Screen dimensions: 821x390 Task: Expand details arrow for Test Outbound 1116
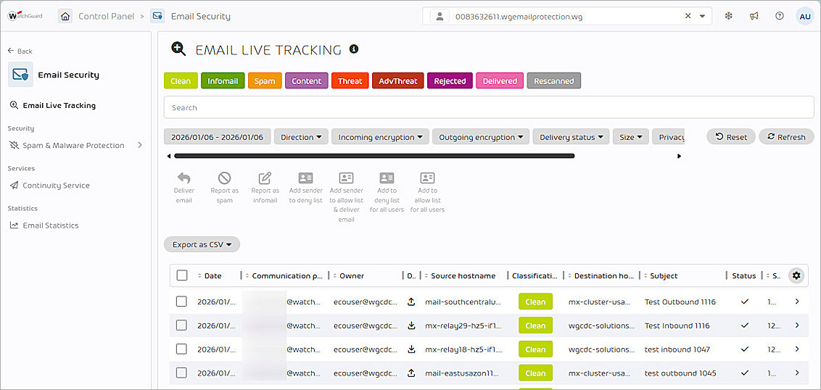(x=797, y=302)
